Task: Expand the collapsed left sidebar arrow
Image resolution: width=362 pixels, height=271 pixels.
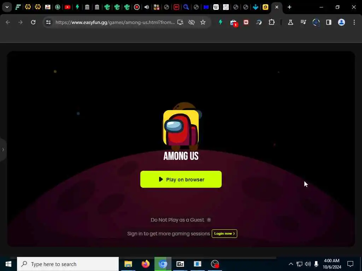Action: pos(3,150)
